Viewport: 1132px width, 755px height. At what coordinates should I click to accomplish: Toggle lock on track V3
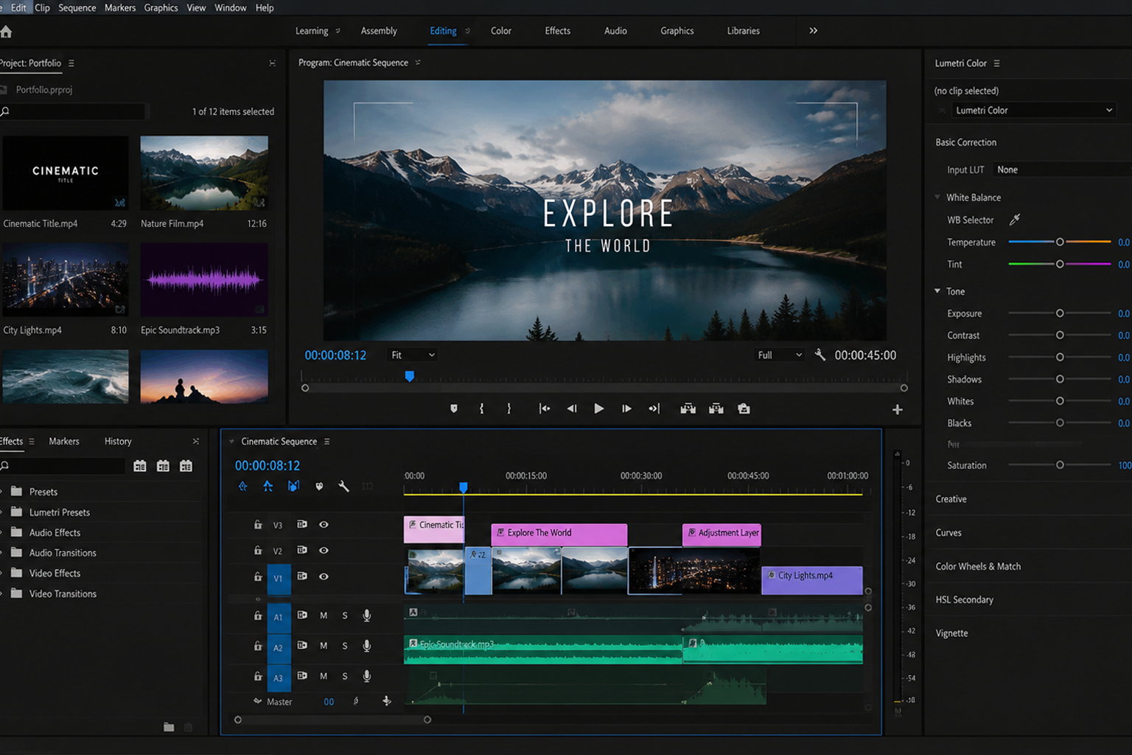(x=258, y=524)
